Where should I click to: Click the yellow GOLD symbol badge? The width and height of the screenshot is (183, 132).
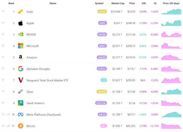(102, 12)
